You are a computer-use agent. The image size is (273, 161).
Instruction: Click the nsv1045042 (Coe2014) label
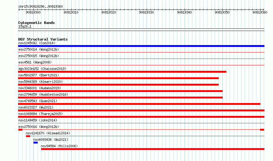37,43
